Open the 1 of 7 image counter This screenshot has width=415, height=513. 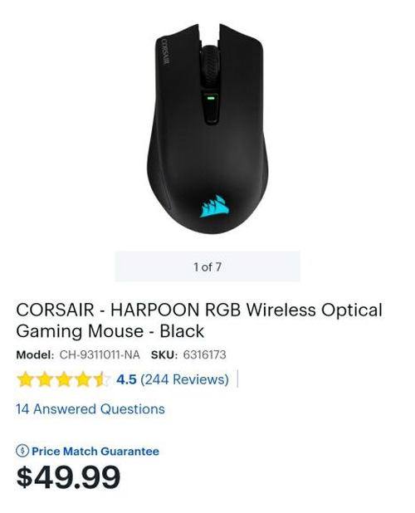(207, 266)
